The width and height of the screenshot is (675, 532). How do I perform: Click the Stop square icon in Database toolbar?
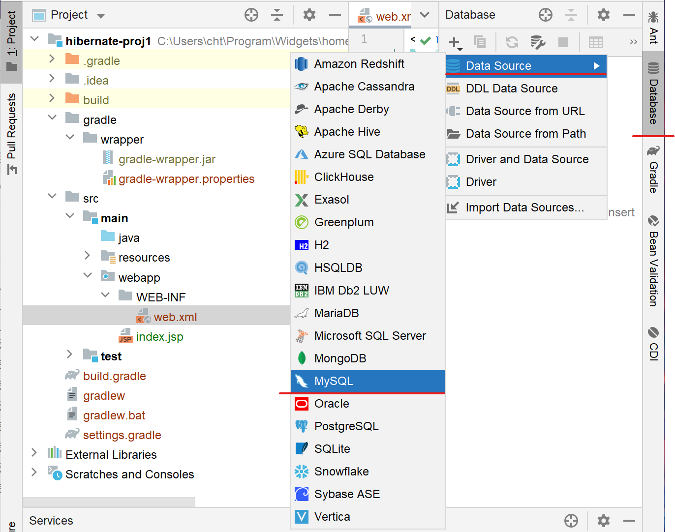click(563, 43)
